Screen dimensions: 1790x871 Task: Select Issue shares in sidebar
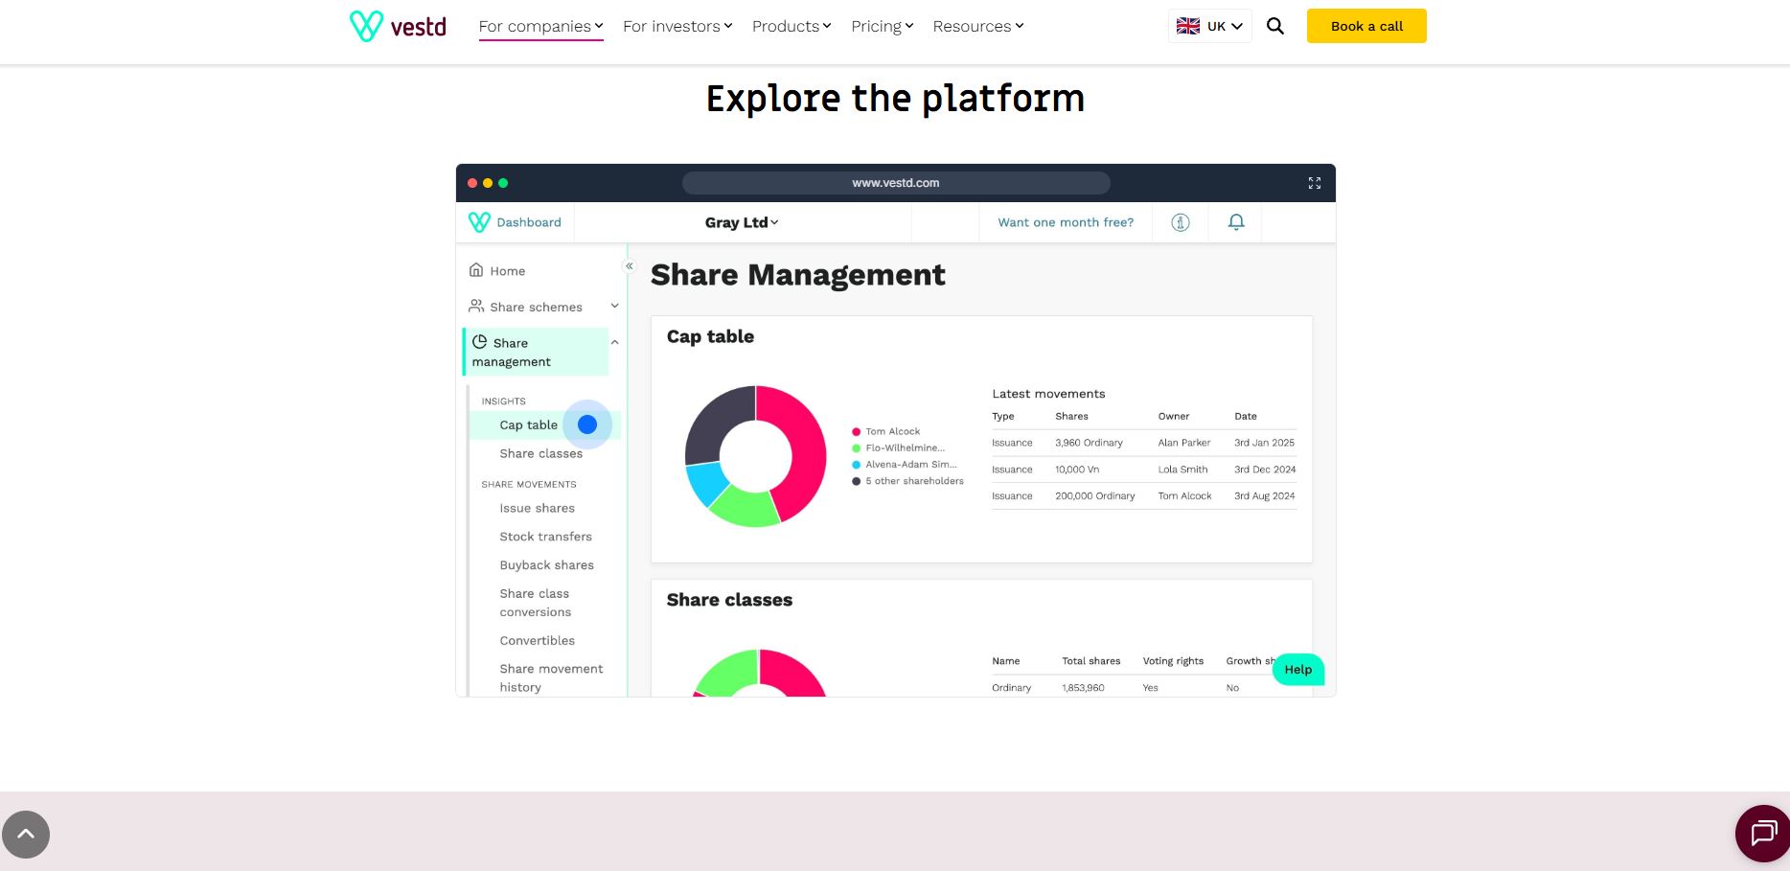[x=537, y=508]
